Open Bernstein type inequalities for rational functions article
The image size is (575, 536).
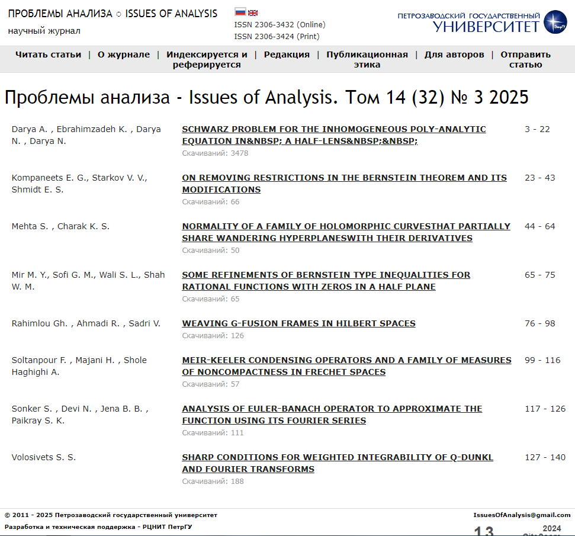[326, 281]
